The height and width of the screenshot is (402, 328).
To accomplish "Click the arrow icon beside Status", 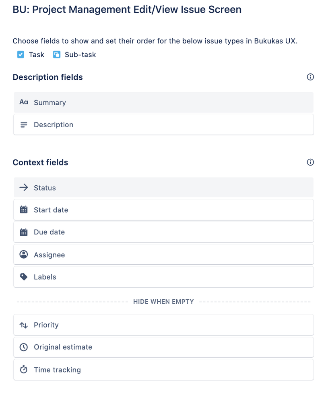I will (x=24, y=187).
